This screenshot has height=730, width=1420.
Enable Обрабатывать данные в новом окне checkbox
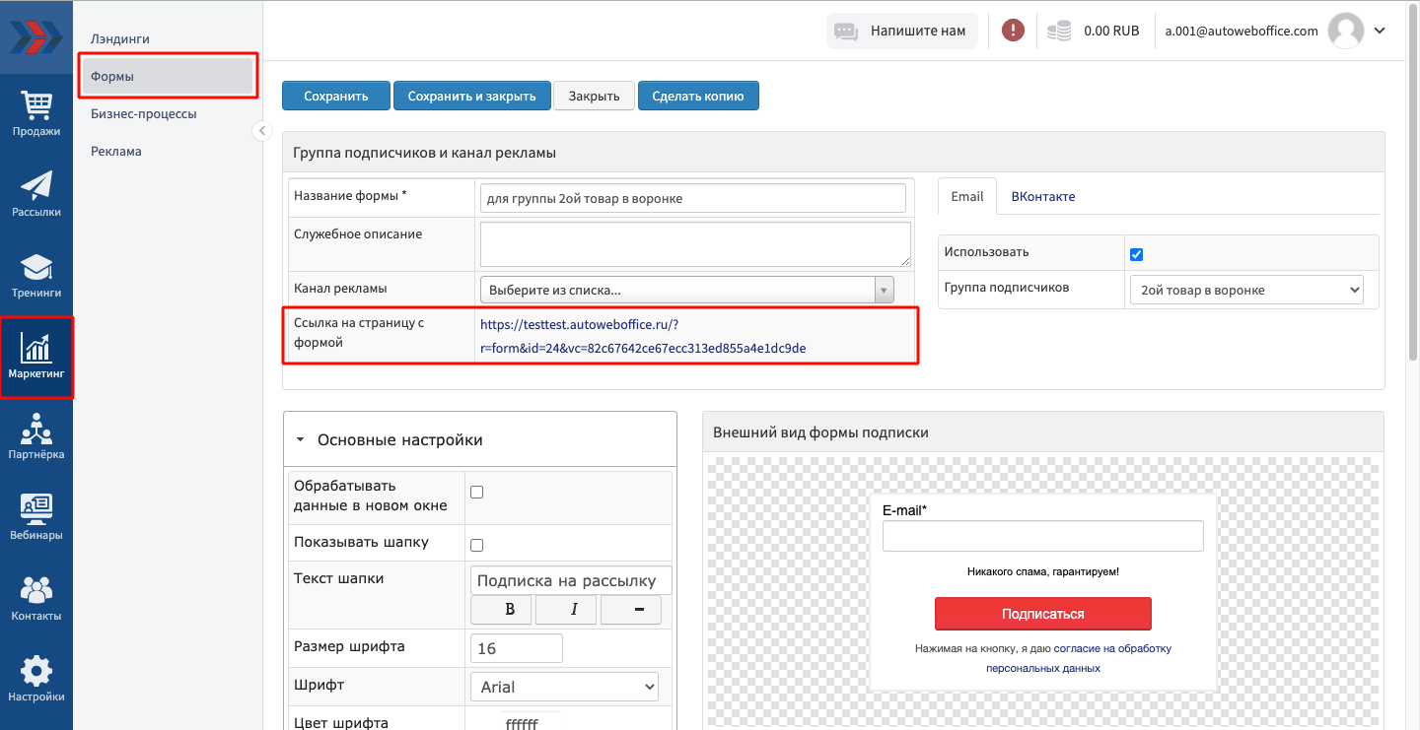[477, 492]
